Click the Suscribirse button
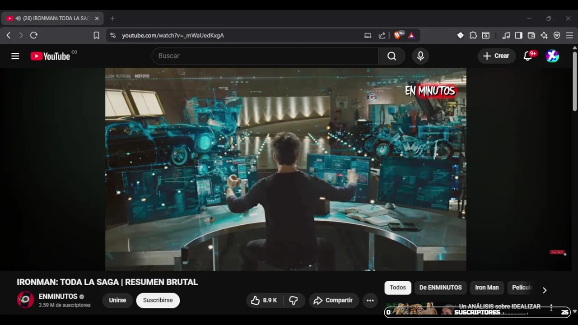Image resolution: width=578 pixels, height=325 pixels. (158, 300)
